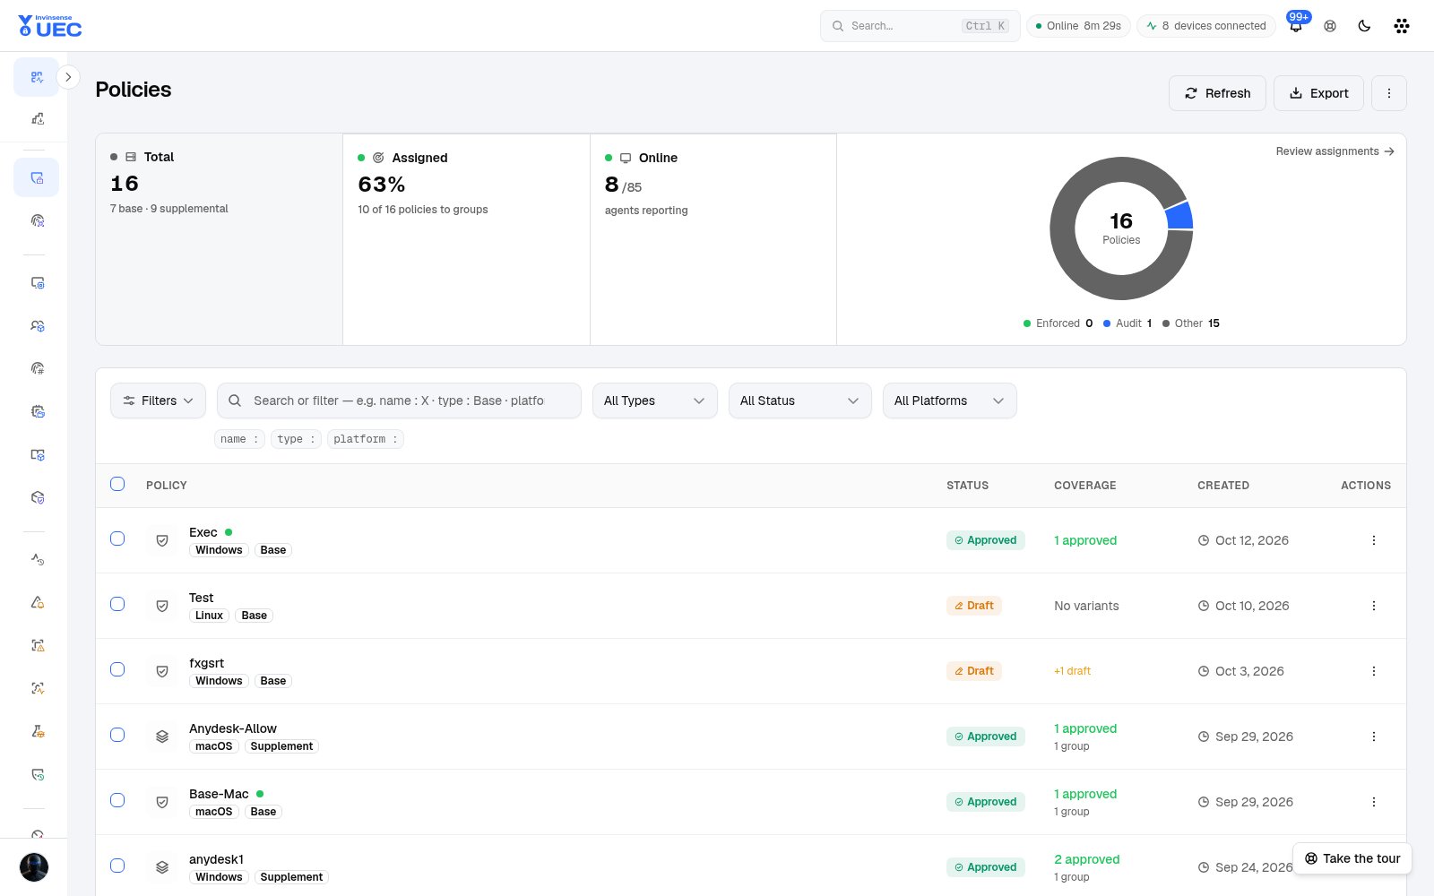Click the shield icon of the Exec policy
The image size is (1434, 896).
[162, 540]
